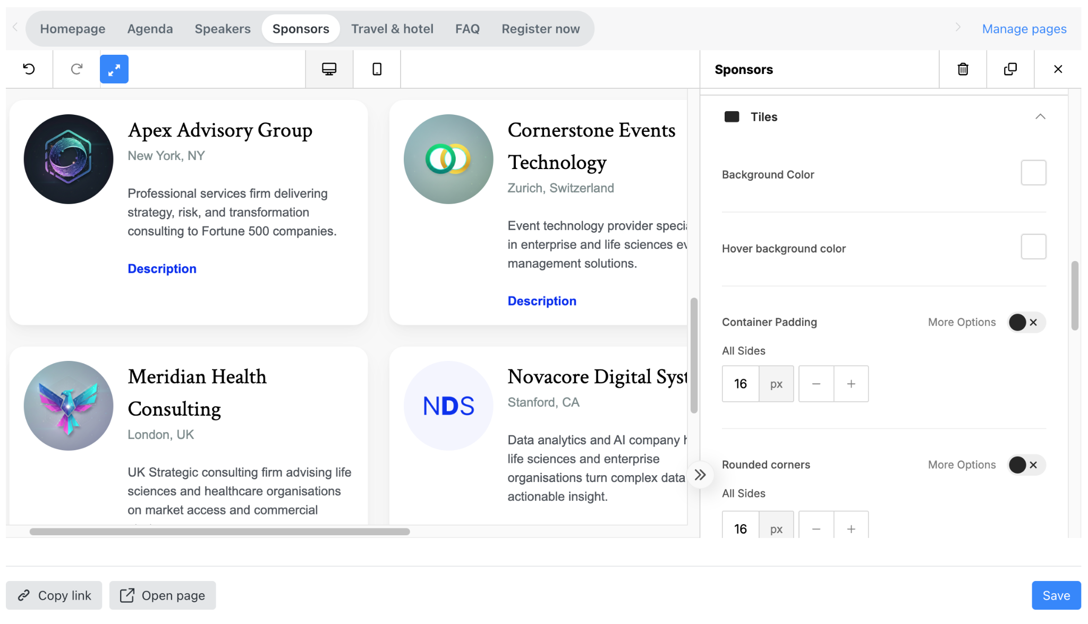Delete the Sponsors section with trash icon
This screenshot has height=624, width=1088.
coord(963,69)
